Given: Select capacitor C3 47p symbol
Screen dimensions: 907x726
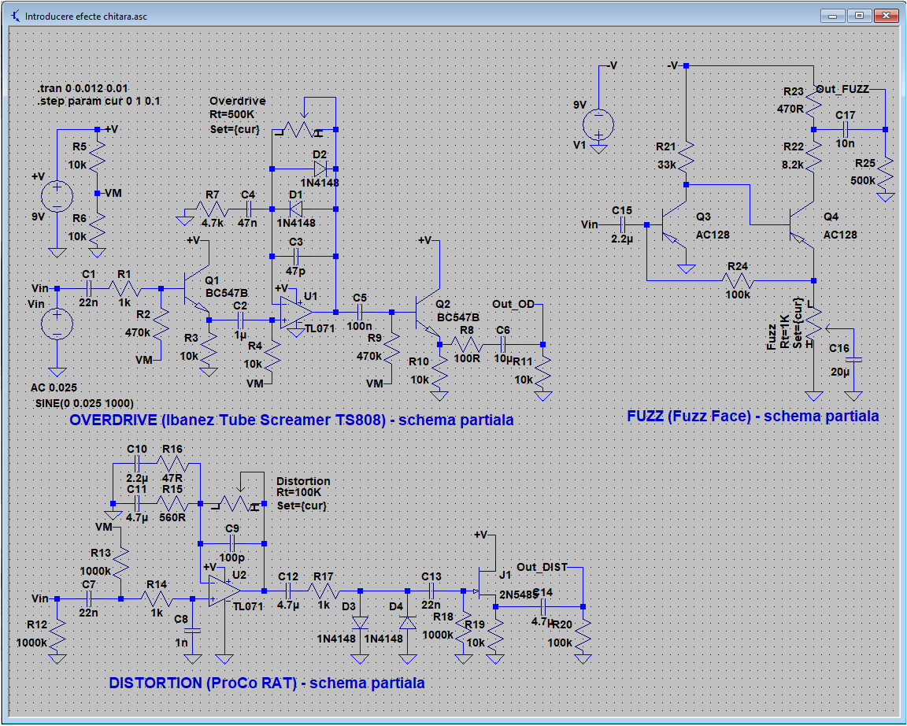Looking at the screenshot, I should pos(295,256).
